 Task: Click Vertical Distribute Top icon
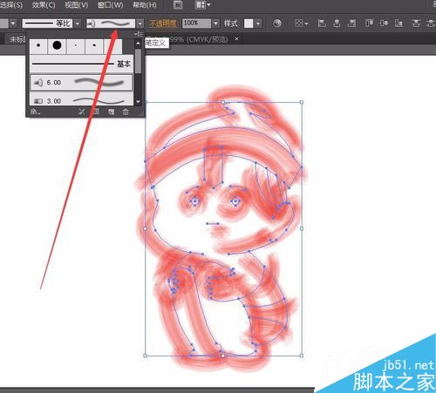(416, 23)
